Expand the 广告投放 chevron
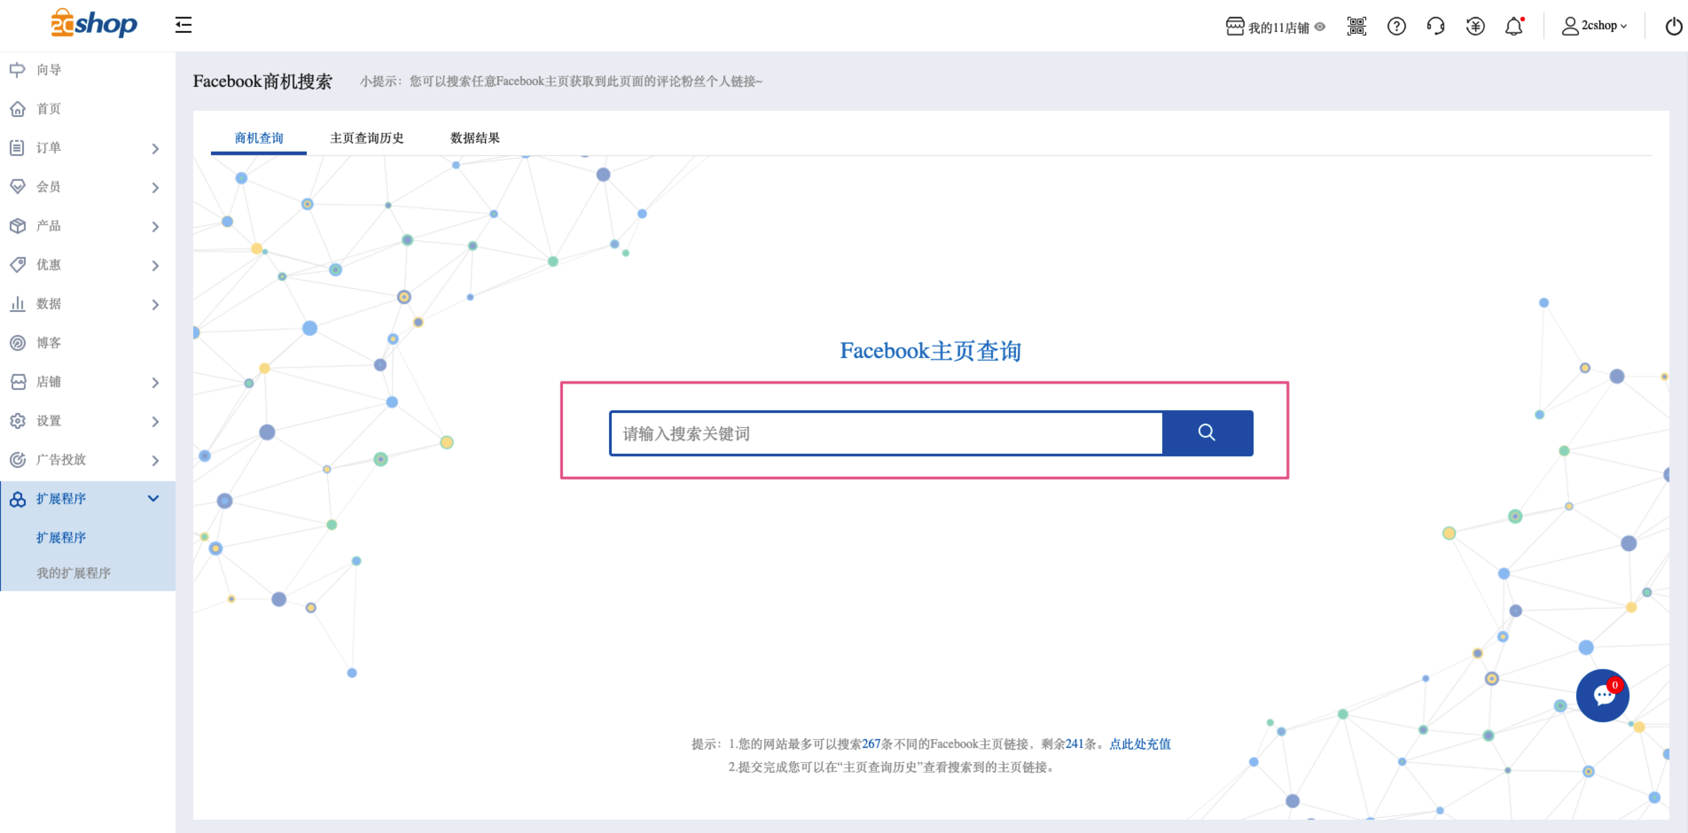The image size is (1688, 833). click(155, 460)
